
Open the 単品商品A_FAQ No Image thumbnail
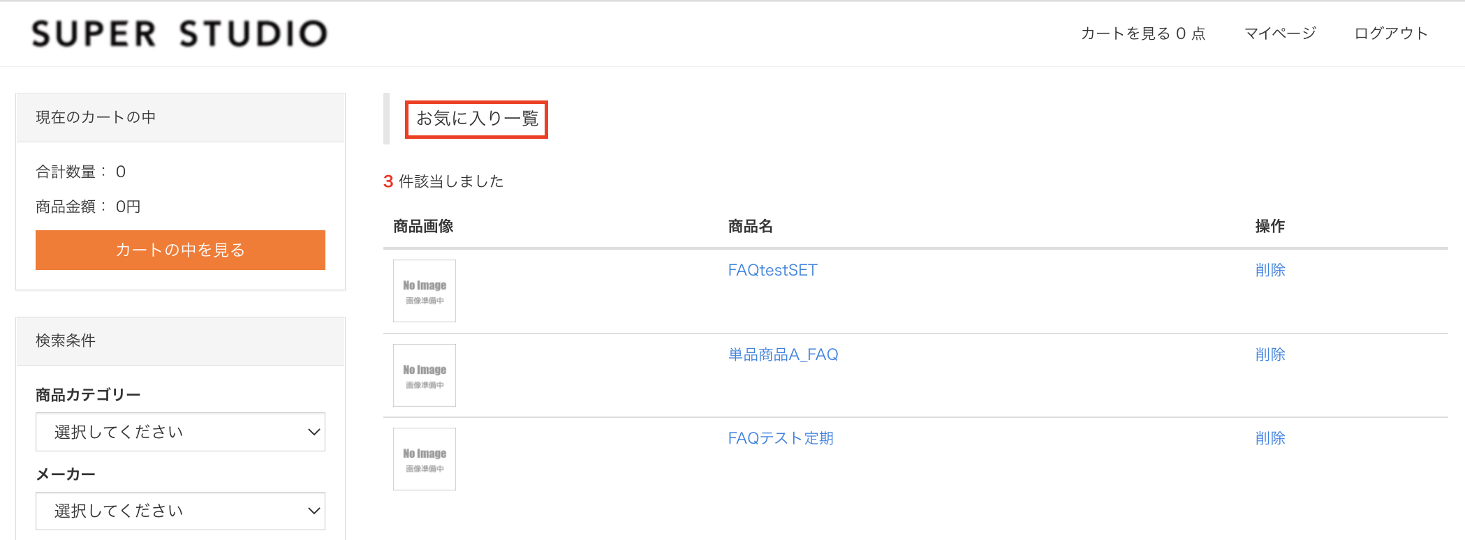click(x=425, y=375)
